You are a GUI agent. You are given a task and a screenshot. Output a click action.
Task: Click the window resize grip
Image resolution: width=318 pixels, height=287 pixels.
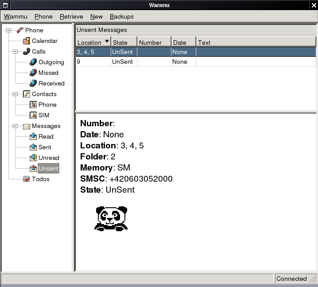pos(313,279)
